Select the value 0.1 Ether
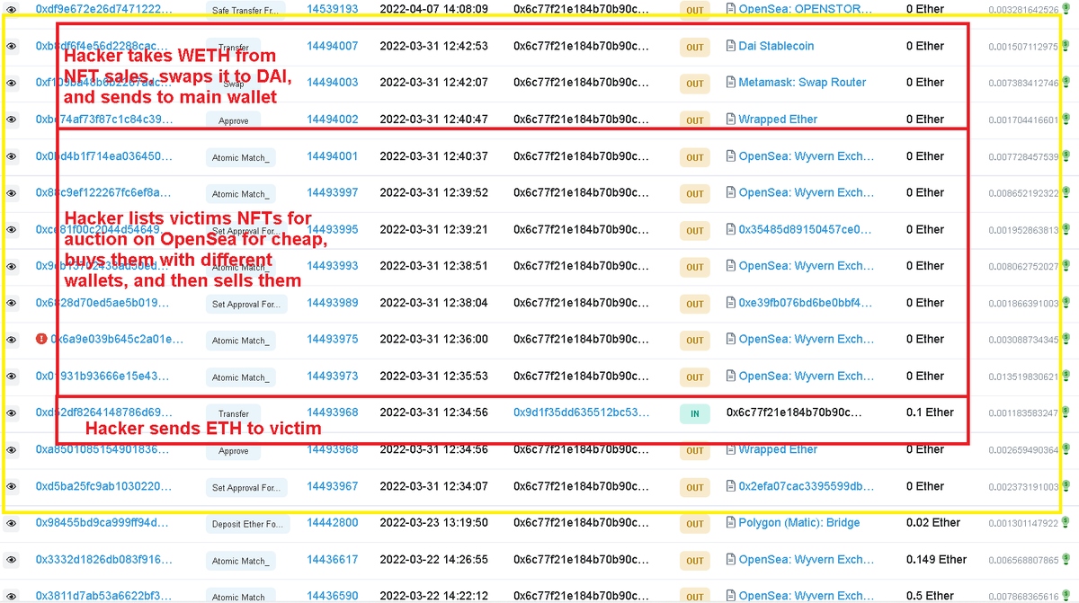This screenshot has height=603, width=1079. click(x=930, y=413)
